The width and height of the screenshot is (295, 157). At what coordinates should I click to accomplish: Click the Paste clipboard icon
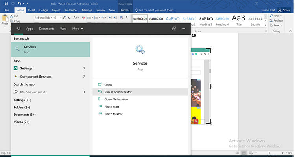pos(5,18)
